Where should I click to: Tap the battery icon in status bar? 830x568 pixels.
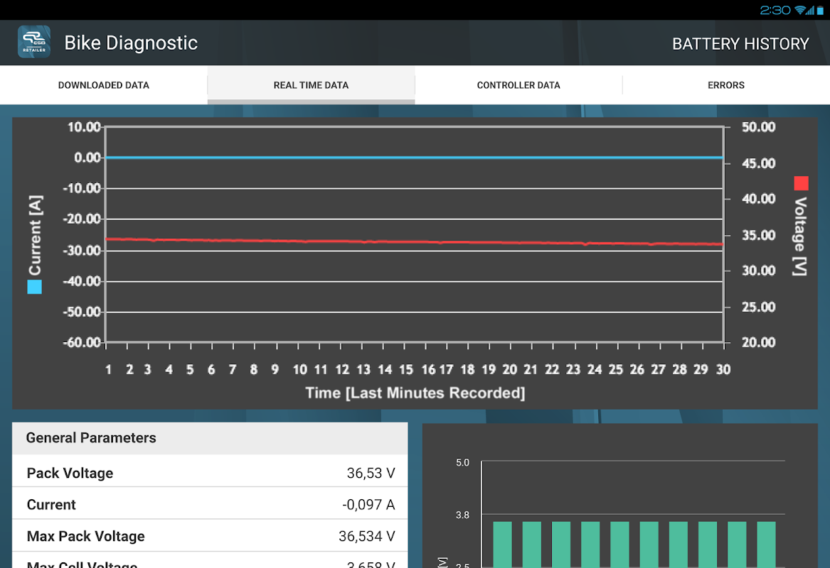[x=820, y=10]
